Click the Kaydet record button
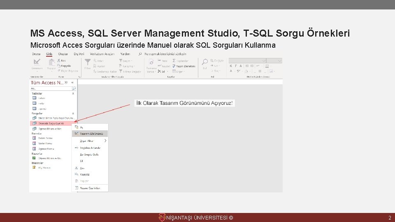Viewport: 395px width, 222px height. tap(164, 66)
